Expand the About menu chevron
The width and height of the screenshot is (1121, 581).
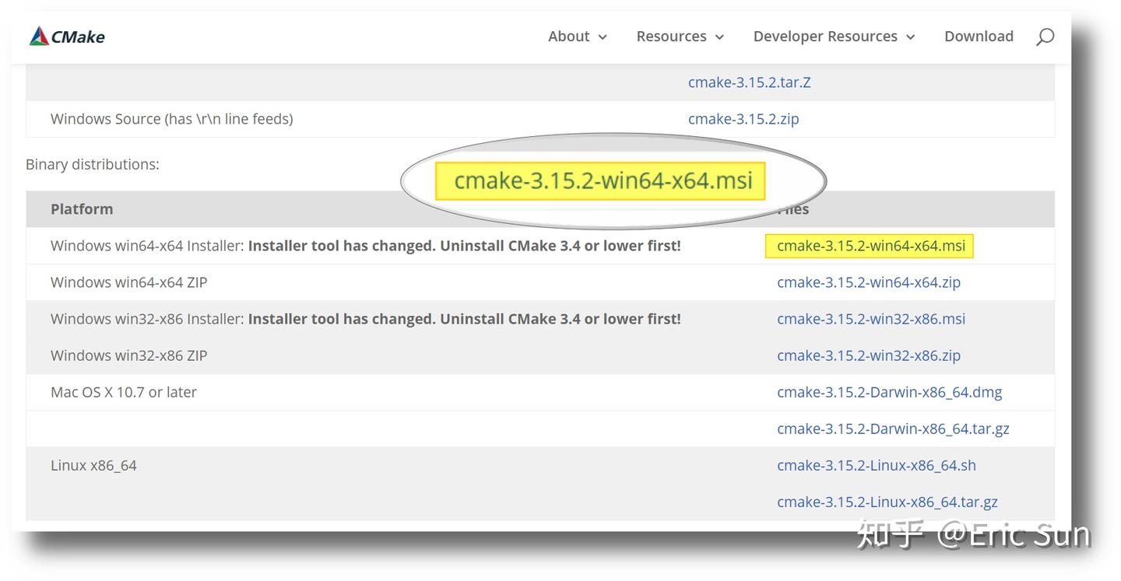click(603, 37)
